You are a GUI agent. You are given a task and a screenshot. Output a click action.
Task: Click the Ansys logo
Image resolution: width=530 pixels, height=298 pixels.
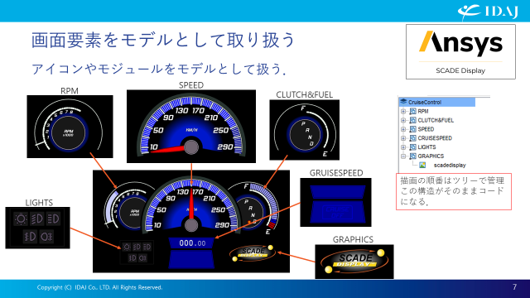[x=460, y=43]
